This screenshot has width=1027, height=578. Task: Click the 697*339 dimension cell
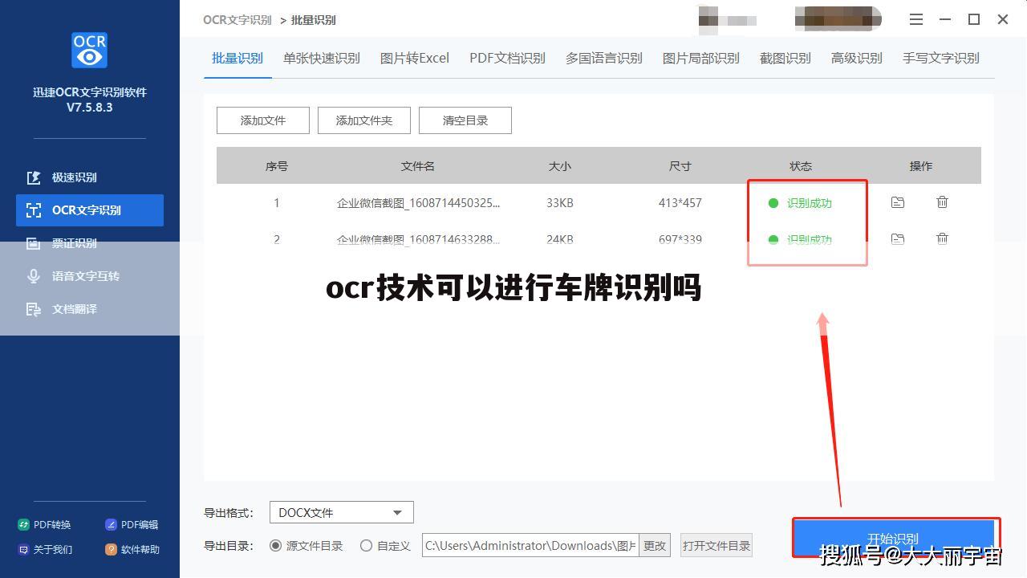tap(680, 239)
